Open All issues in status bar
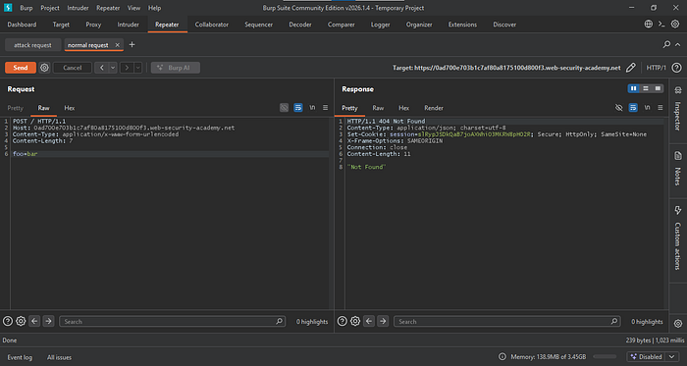 pyautogui.click(x=59, y=357)
